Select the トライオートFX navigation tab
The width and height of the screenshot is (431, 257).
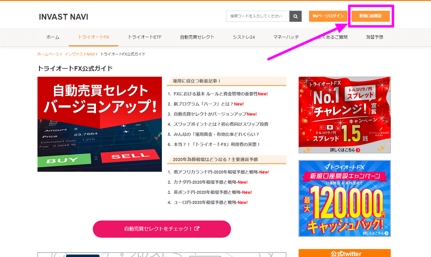click(93, 37)
